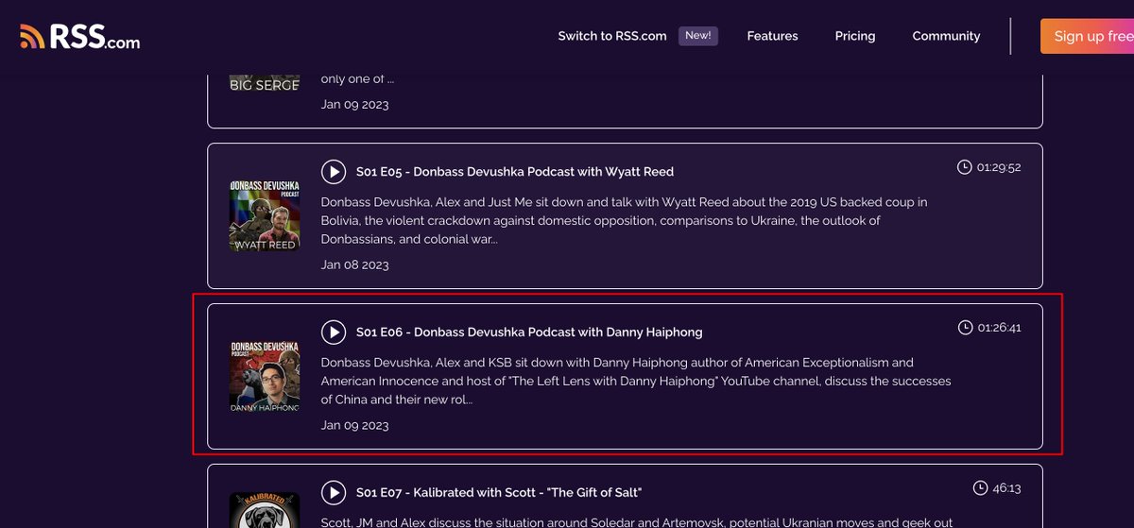Screen dimensions: 1134x528
Task: Click the Danny Haiphong episode description text
Action: pos(636,381)
